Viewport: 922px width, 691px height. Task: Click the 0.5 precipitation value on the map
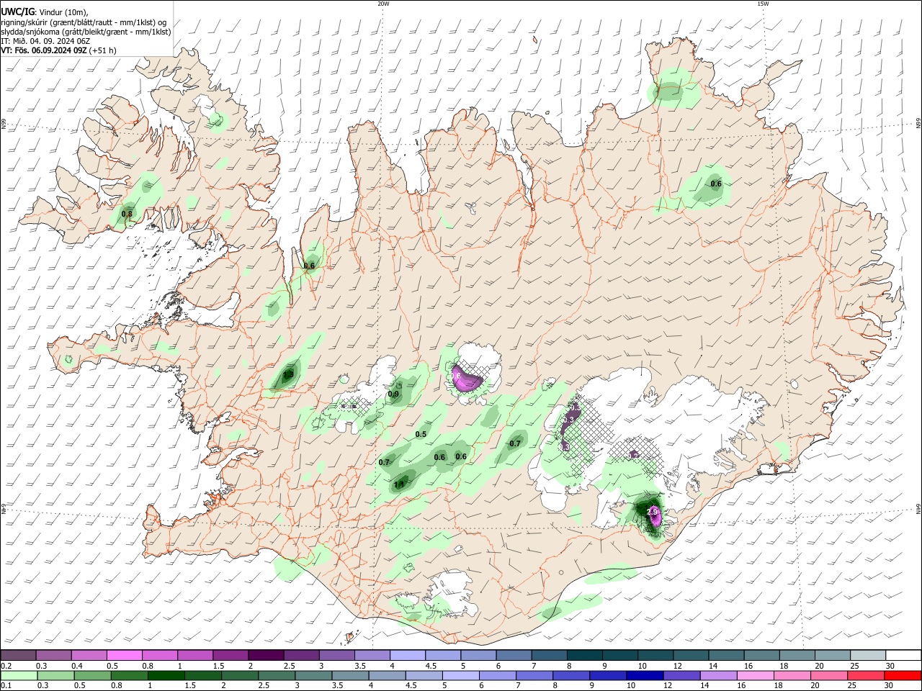421,434
